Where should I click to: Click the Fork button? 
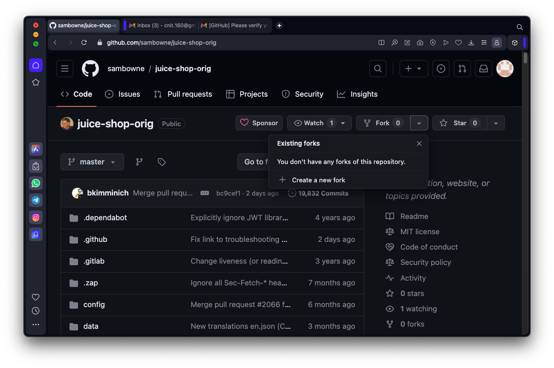point(383,123)
